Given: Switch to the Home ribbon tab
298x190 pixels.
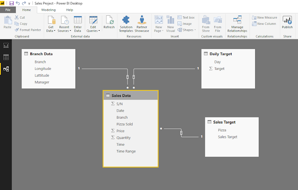Looking at the screenshot, I should click(27, 10).
